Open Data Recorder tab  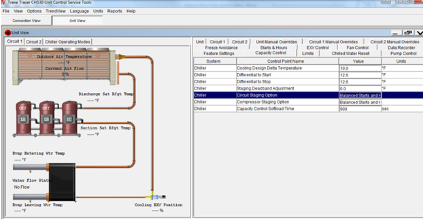pos(401,48)
